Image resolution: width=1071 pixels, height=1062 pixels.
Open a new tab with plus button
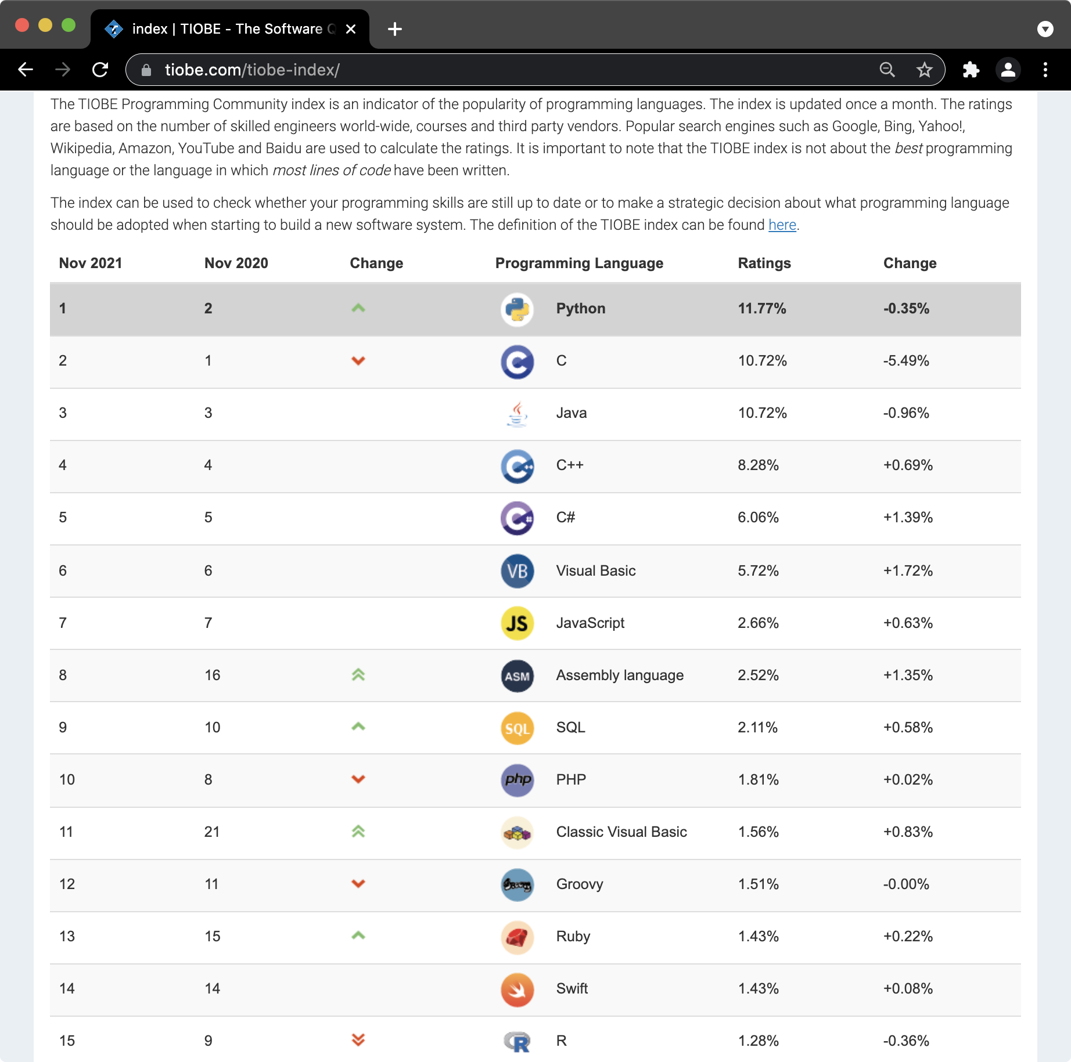pos(395,29)
